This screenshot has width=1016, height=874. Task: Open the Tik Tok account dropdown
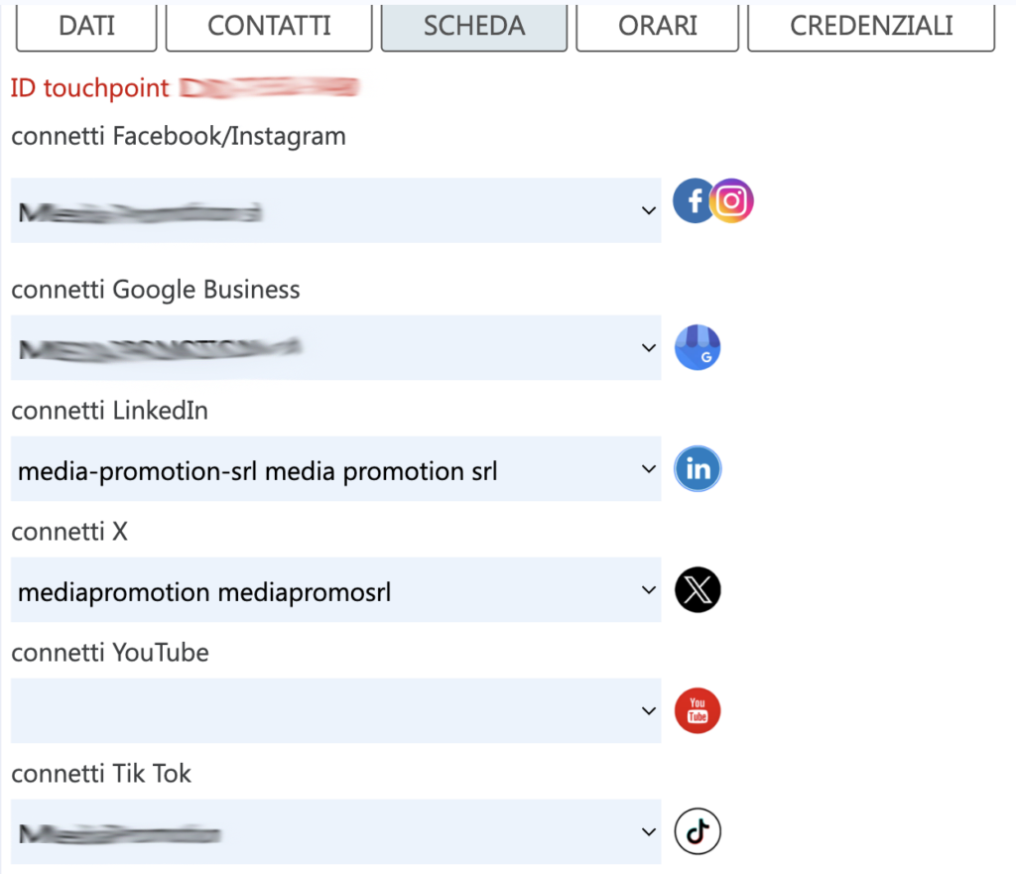[x=335, y=831]
